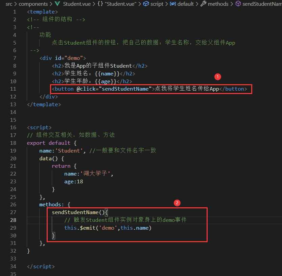Screen dimensions: 282x276
Task: Click the default export variable icon
Action: [173, 4]
